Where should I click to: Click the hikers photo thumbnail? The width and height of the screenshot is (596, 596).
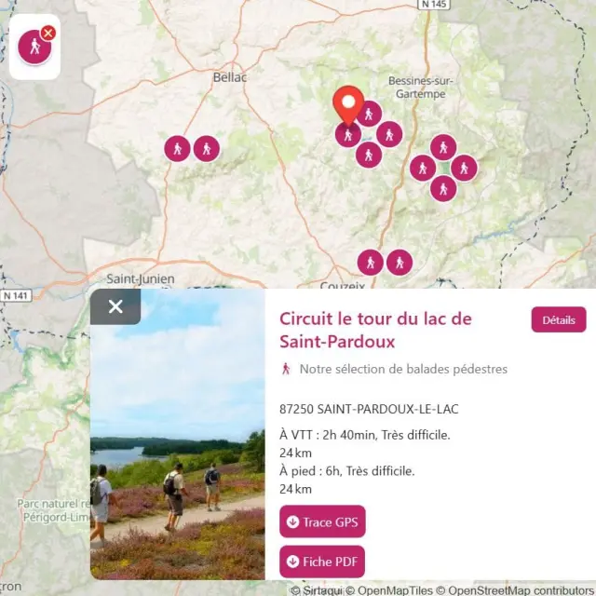point(177,434)
